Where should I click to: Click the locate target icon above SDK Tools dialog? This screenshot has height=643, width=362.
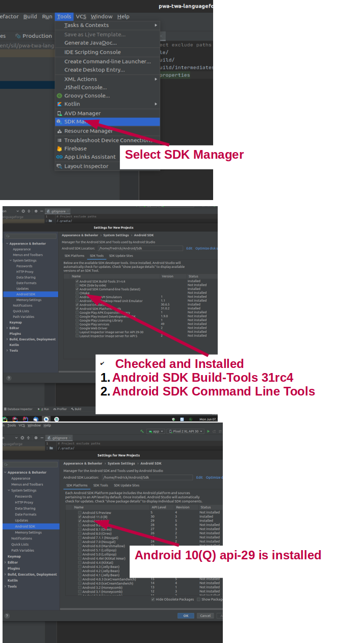(x=22, y=211)
